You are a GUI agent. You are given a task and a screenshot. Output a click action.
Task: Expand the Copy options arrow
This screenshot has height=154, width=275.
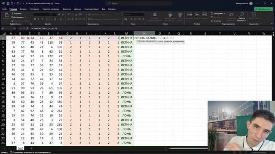[26, 17]
